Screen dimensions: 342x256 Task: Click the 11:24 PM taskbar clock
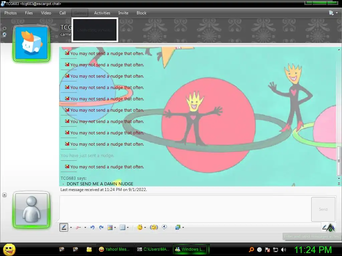[x=313, y=249]
